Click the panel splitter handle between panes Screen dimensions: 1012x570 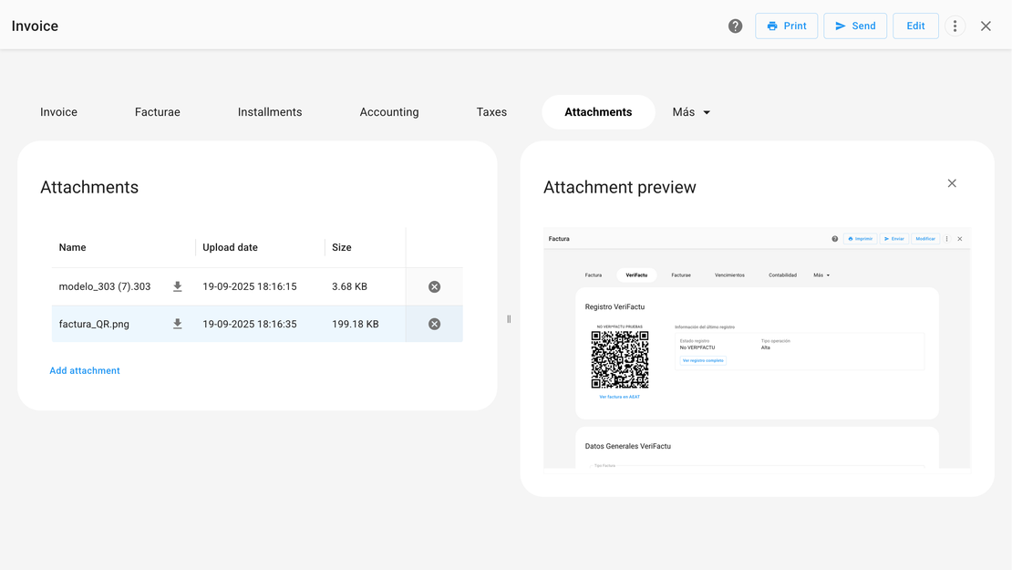point(509,319)
